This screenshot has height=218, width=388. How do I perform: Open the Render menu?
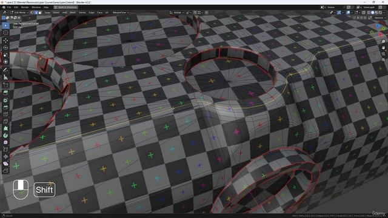(x=25, y=7)
